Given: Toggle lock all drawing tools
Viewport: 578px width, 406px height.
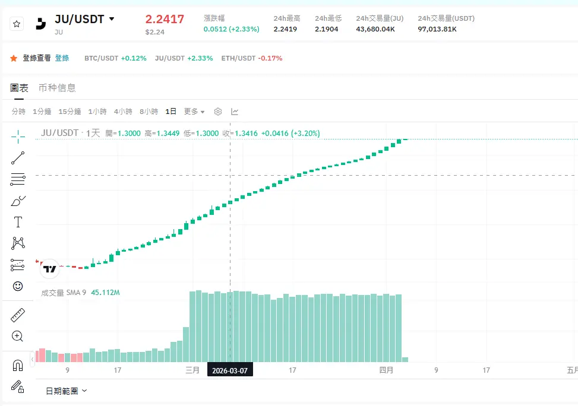Looking at the screenshot, I should pos(18,386).
